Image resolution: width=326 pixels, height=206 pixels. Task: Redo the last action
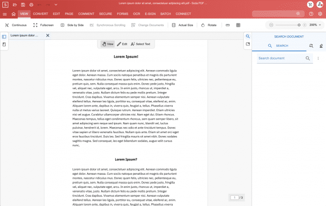(48, 5)
